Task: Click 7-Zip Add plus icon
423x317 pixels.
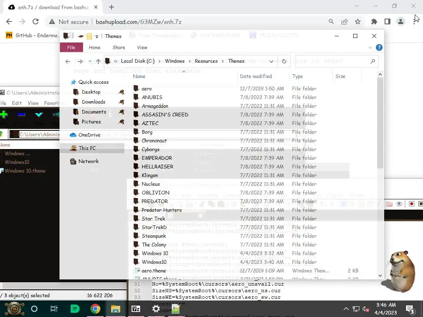Action: 3,115
